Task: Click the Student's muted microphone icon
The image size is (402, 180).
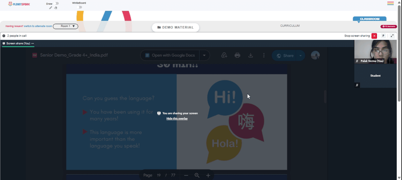Action: (x=357, y=85)
